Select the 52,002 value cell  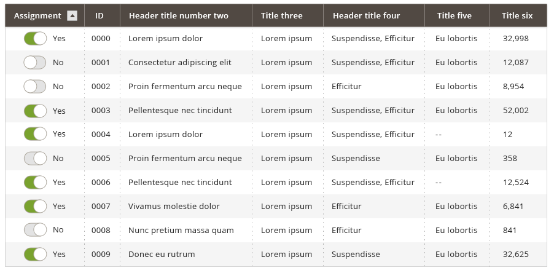pos(516,111)
